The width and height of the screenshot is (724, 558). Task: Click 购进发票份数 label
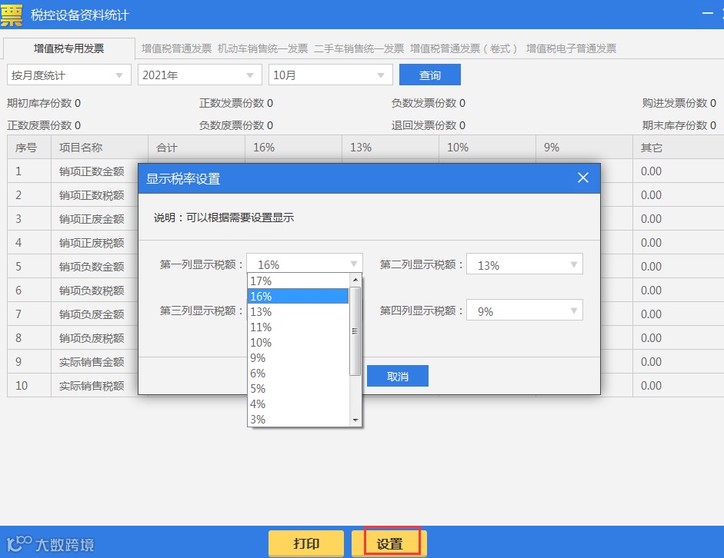pos(675,103)
